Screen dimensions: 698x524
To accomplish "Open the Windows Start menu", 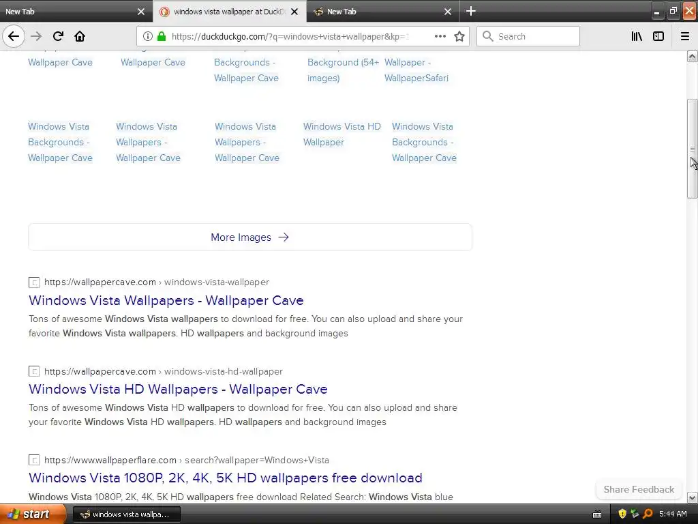I will (x=33, y=514).
